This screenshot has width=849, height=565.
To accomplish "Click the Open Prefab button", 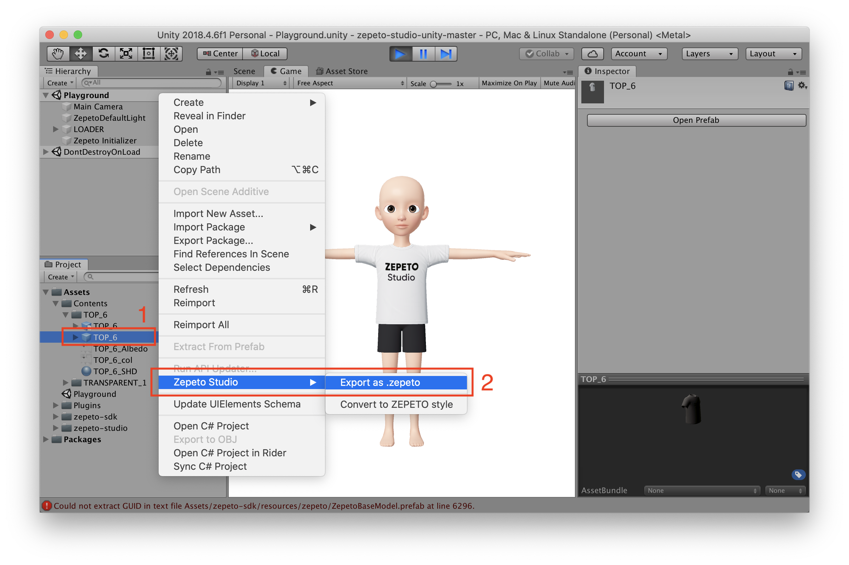I will point(696,120).
